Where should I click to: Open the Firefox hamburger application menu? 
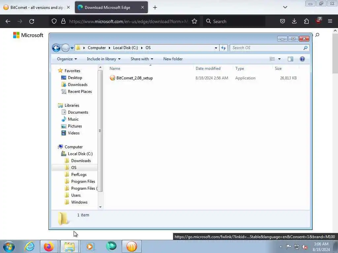[330, 21]
